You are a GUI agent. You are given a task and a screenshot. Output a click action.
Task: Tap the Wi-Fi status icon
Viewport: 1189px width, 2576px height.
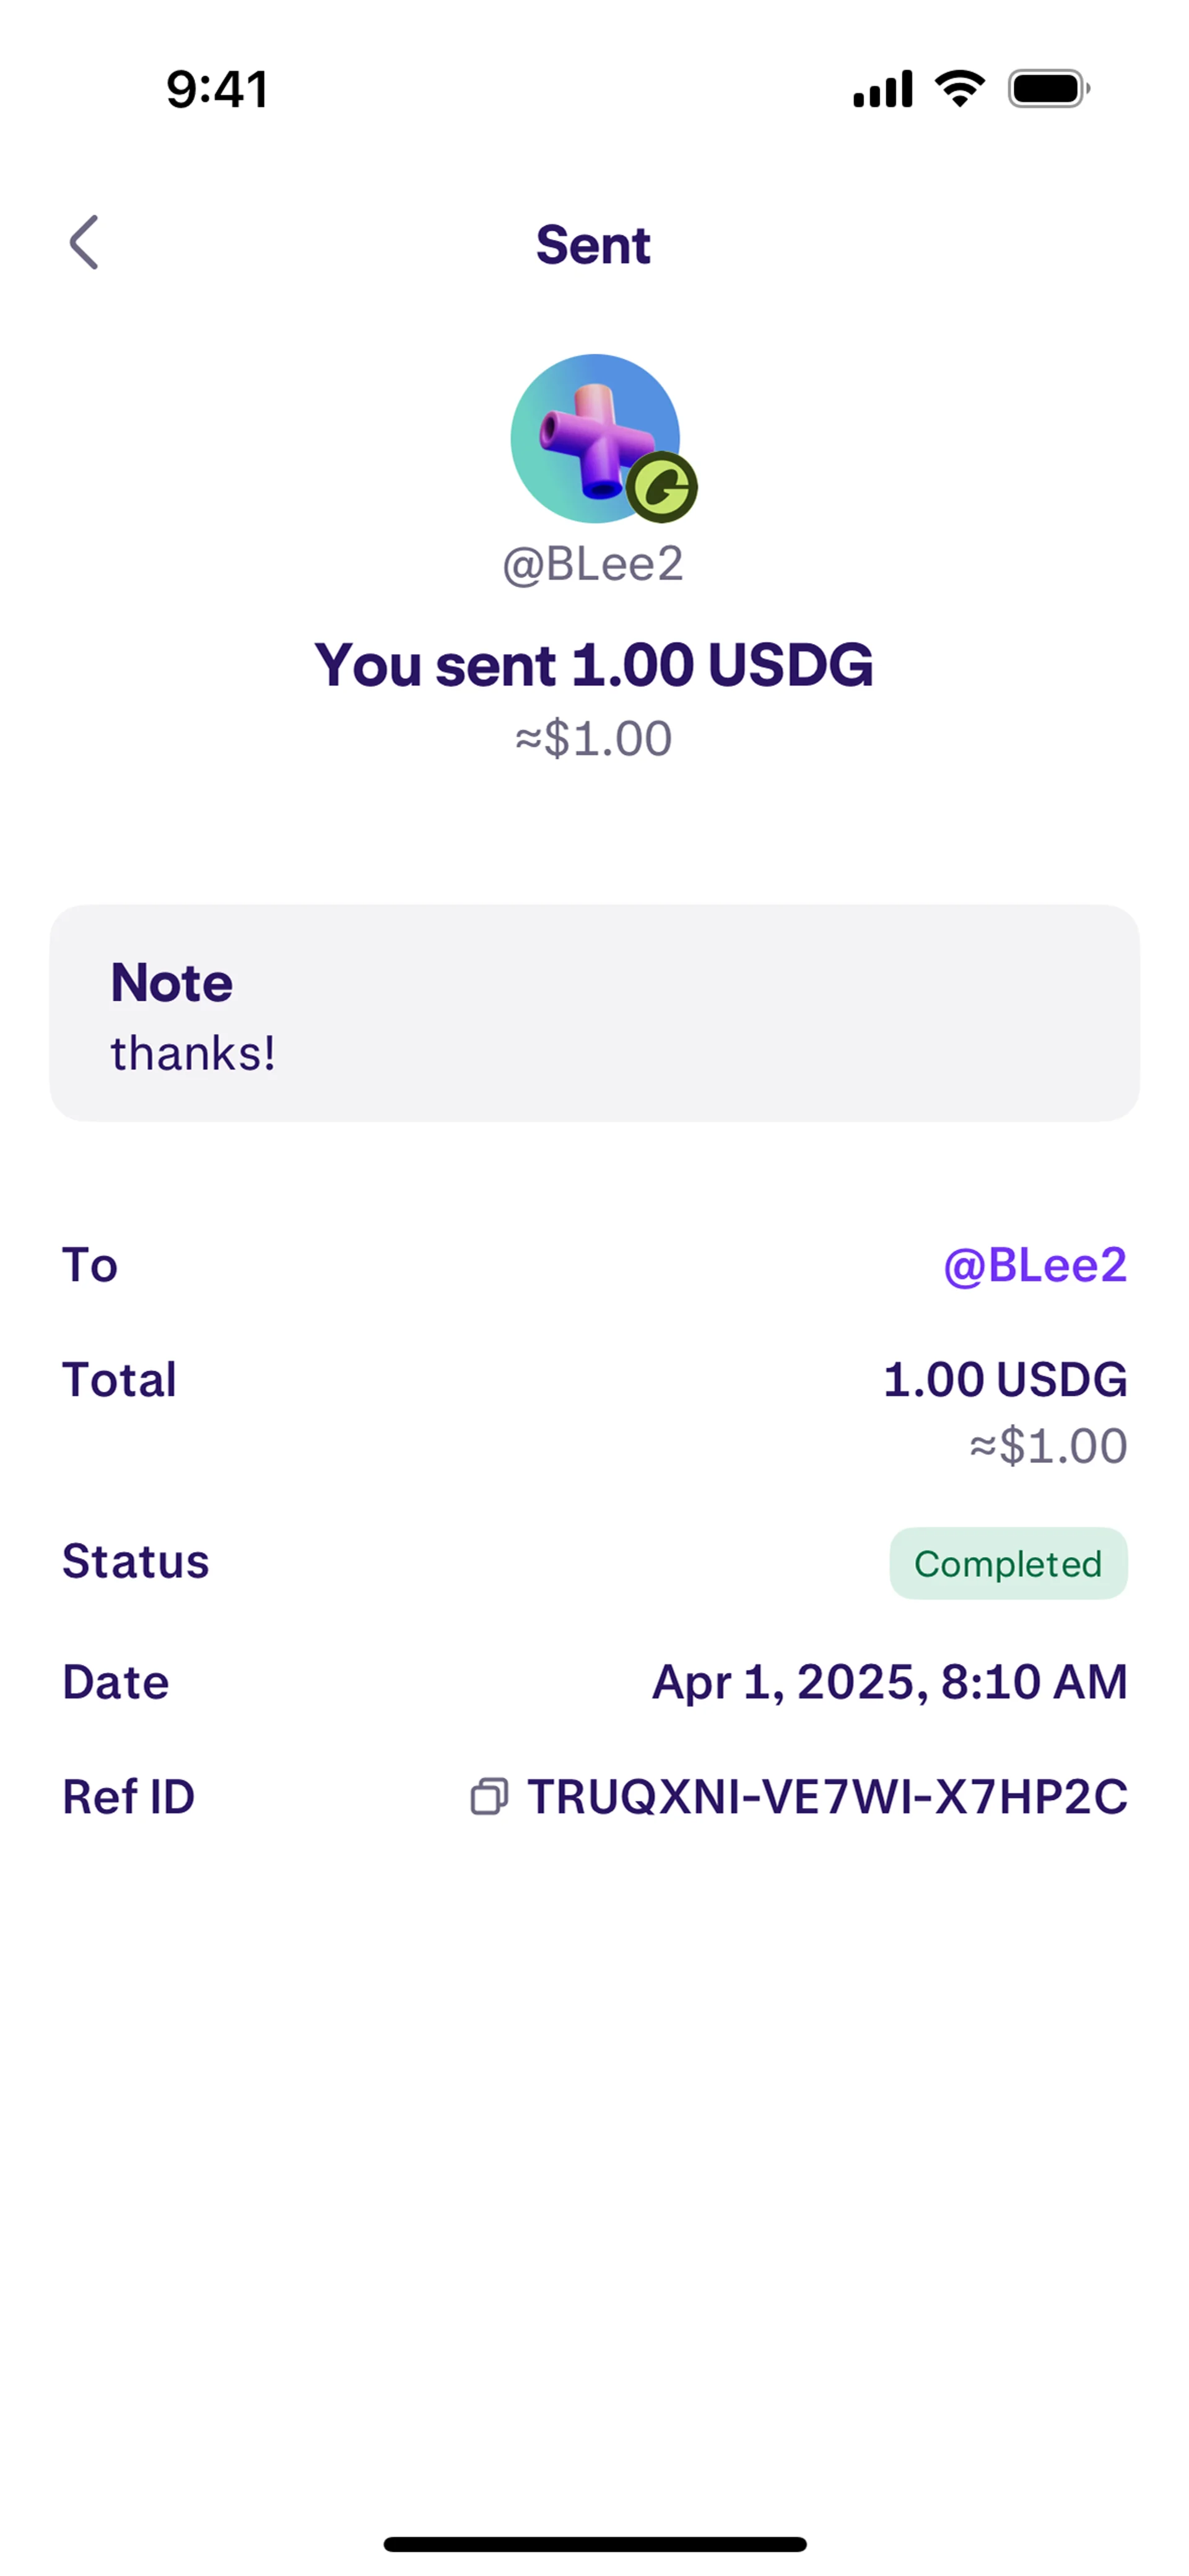pos(959,88)
